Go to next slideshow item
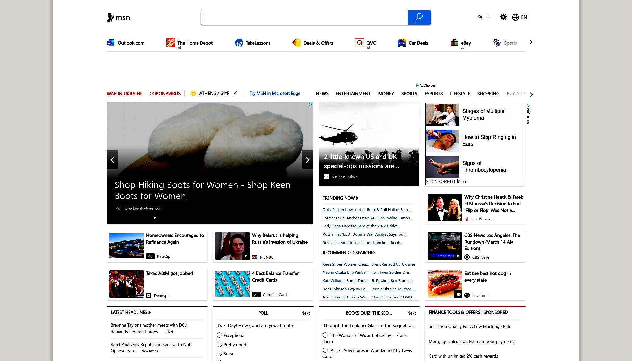 (307, 160)
